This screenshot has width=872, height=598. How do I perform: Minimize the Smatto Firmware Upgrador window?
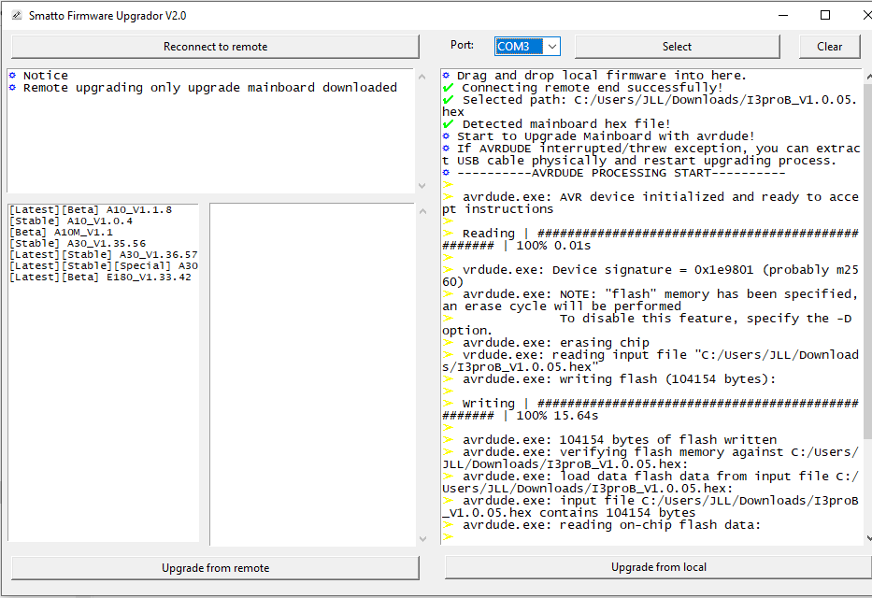pos(783,15)
